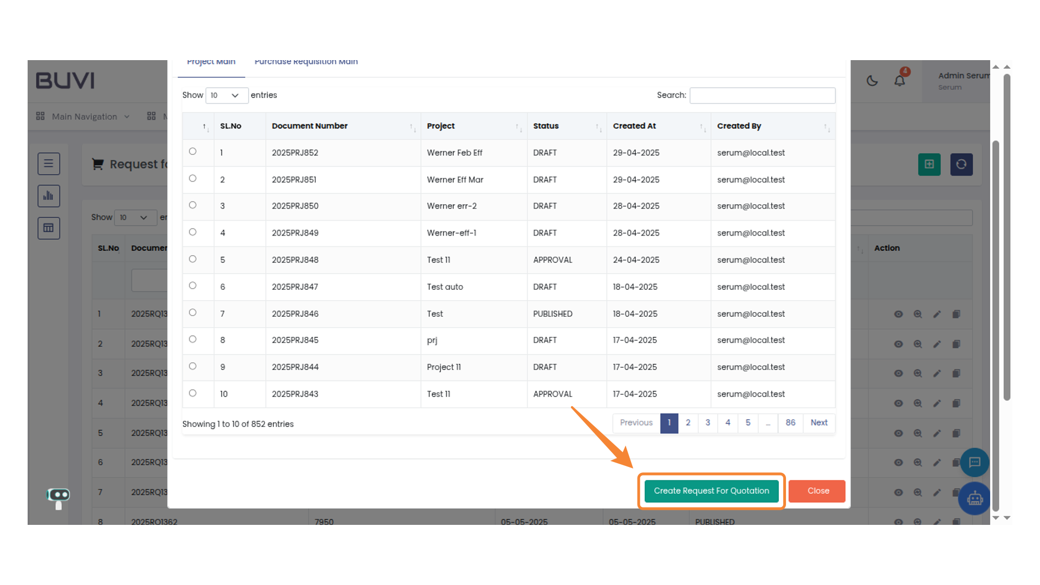Screen dimensions: 1040x585
Task: Select the pencil edit icon in the Action column
Action: tap(937, 314)
